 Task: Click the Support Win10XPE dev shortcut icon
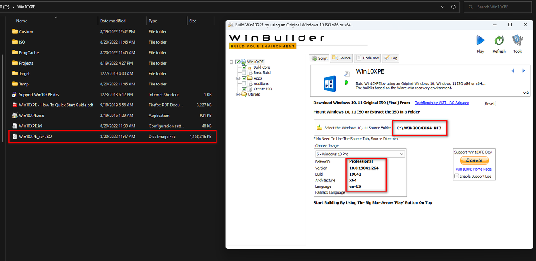15,94
